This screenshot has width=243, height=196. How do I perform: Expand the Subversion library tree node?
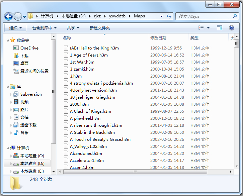(10, 94)
